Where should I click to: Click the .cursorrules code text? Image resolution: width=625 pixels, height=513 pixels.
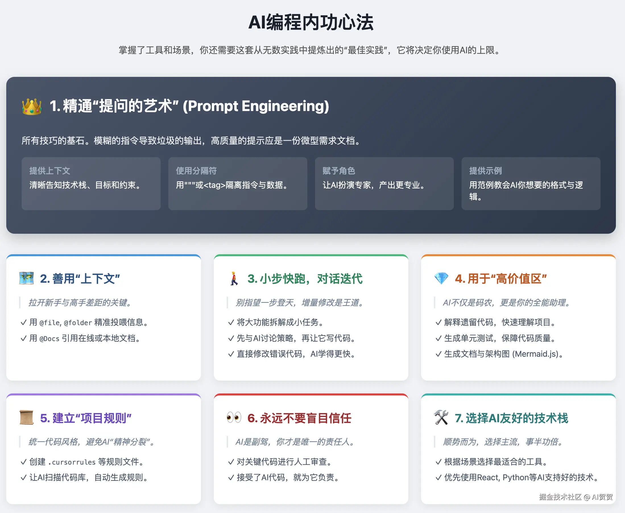point(72,462)
